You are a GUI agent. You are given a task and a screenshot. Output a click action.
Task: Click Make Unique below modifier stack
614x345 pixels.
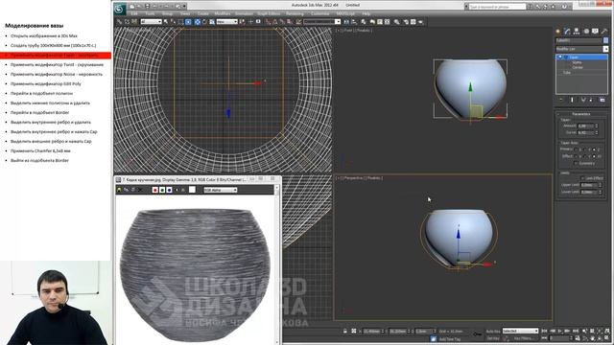point(583,100)
